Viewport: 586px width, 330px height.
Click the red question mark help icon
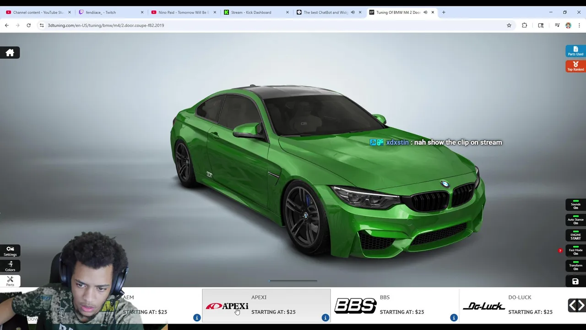click(x=560, y=251)
